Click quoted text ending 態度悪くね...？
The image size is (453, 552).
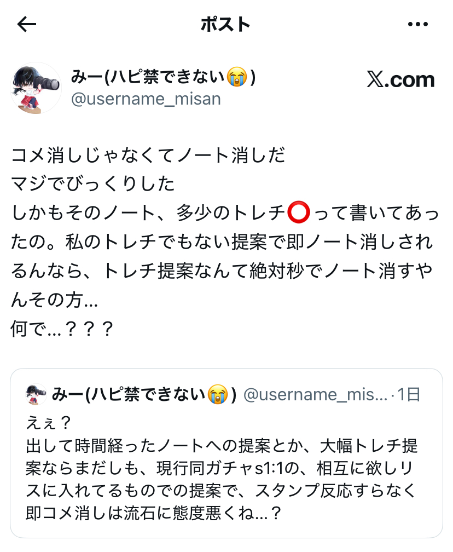pos(154,513)
